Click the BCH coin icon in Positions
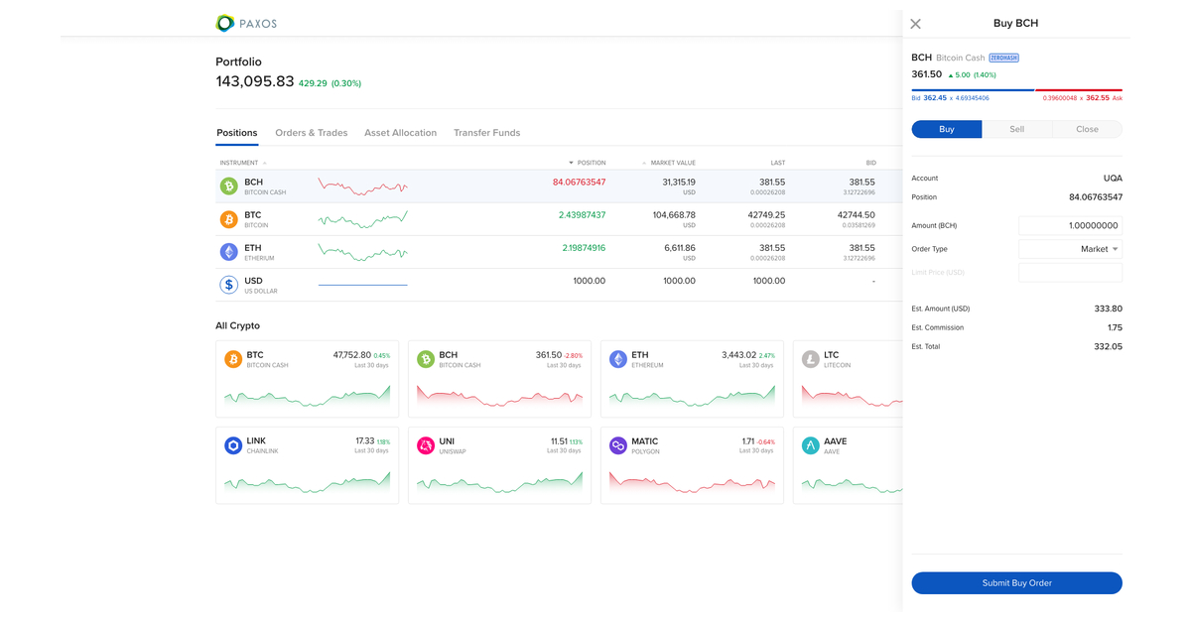 tap(229, 187)
